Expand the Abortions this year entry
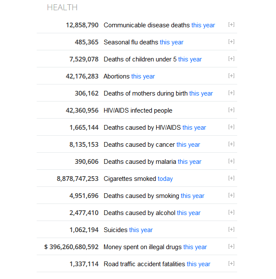Viewport: 276px width, 279px height. click(231, 76)
